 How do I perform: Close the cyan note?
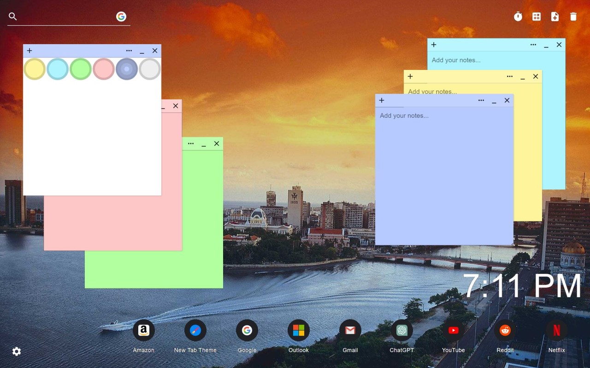pyautogui.click(x=559, y=45)
